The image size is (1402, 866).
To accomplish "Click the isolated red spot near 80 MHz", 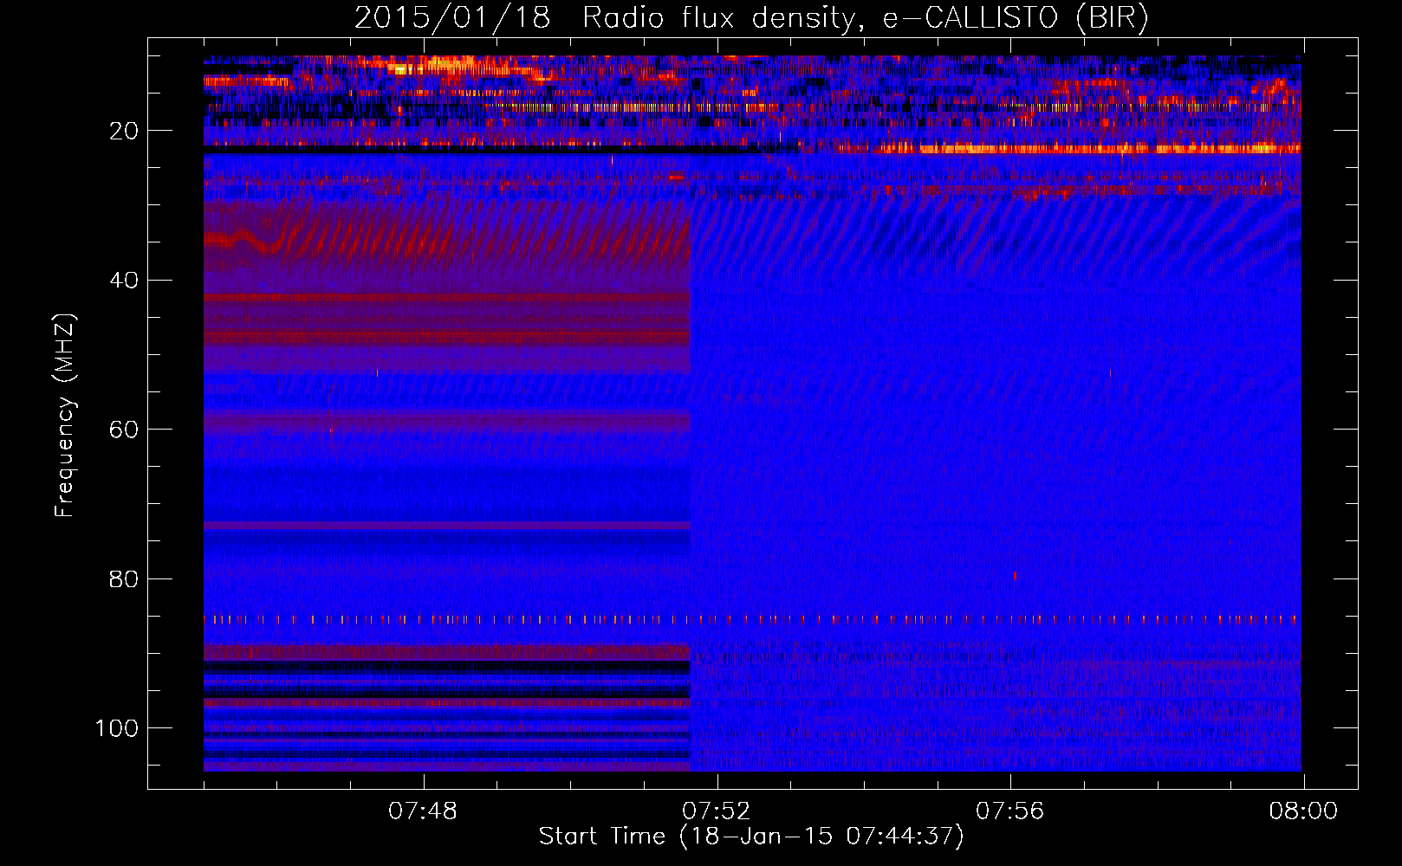I will (x=1015, y=576).
